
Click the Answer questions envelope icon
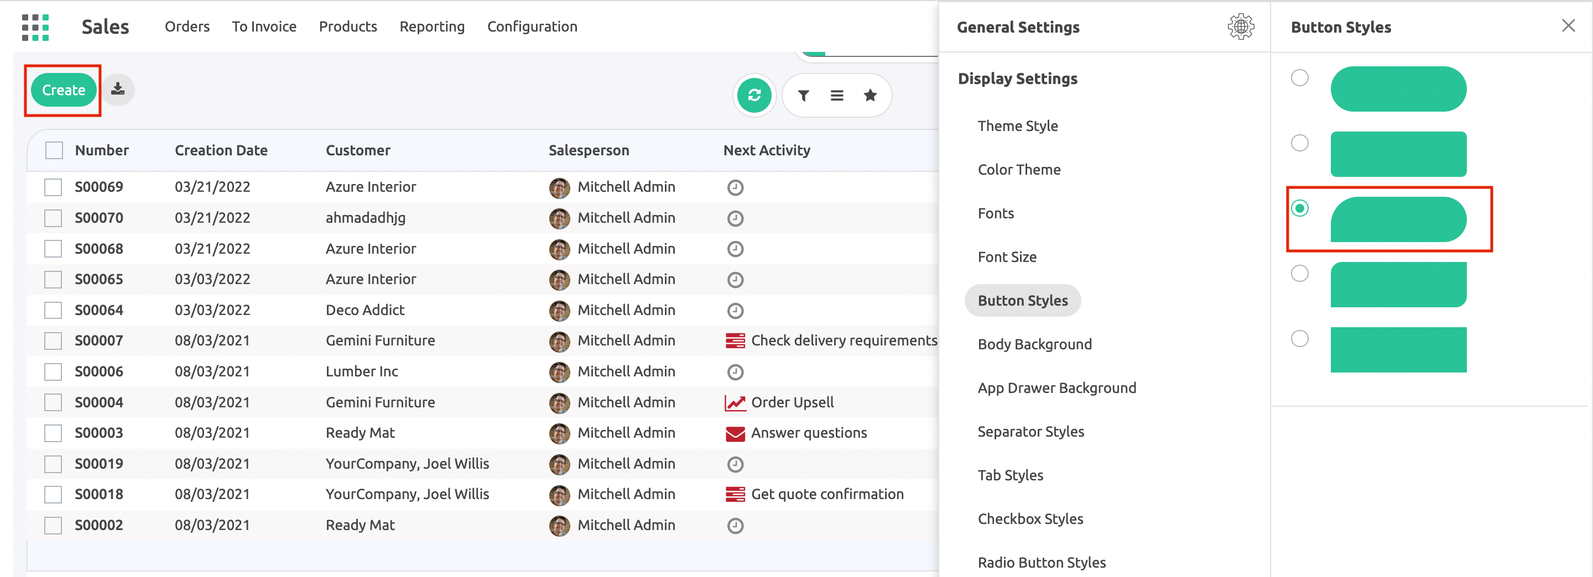pyautogui.click(x=735, y=434)
